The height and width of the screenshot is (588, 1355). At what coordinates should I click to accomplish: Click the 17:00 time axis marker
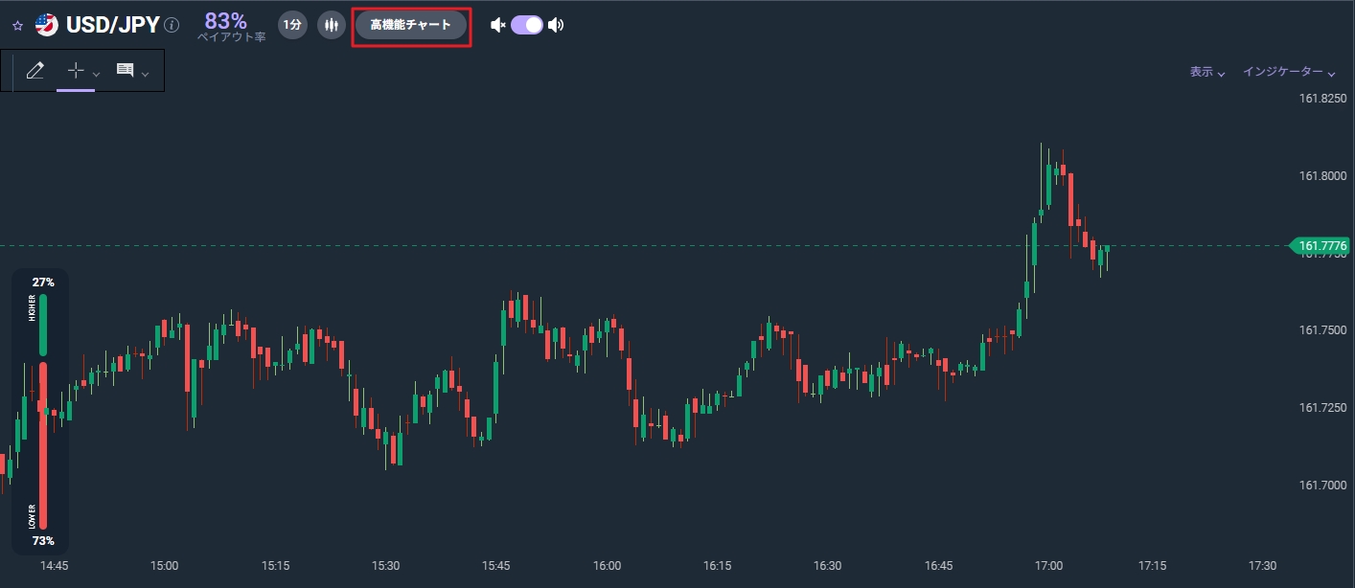1049,566
